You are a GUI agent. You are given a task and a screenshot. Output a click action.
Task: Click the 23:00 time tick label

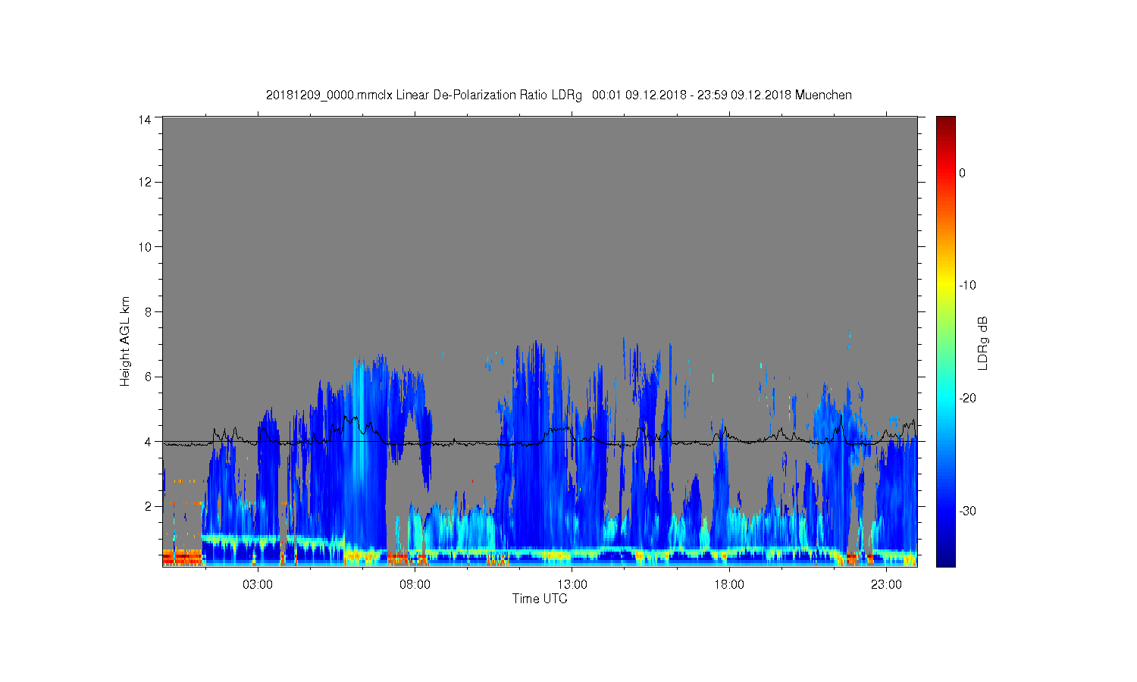886,585
